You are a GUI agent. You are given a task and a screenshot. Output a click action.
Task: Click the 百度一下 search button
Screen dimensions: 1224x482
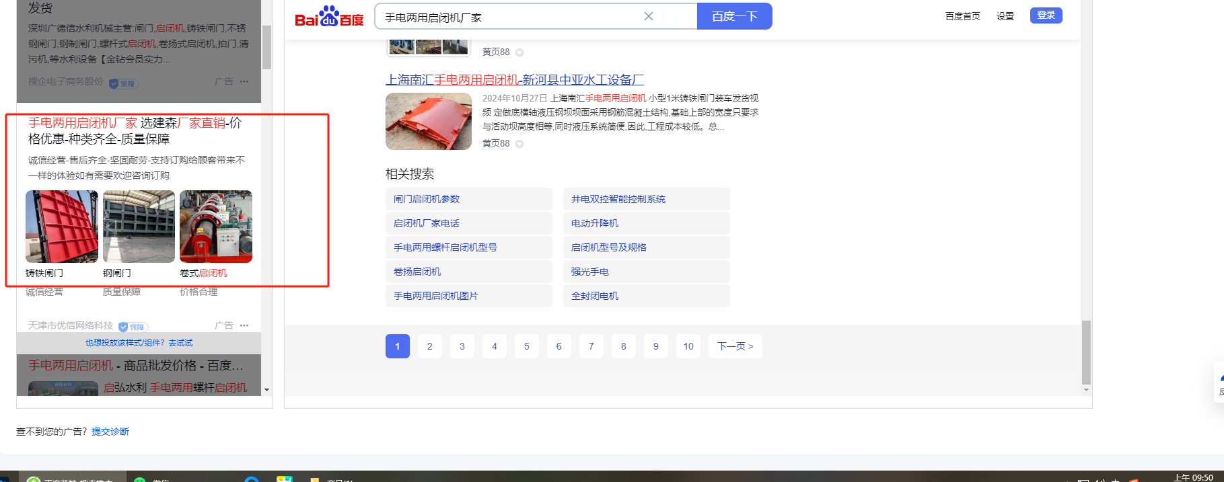click(x=735, y=16)
